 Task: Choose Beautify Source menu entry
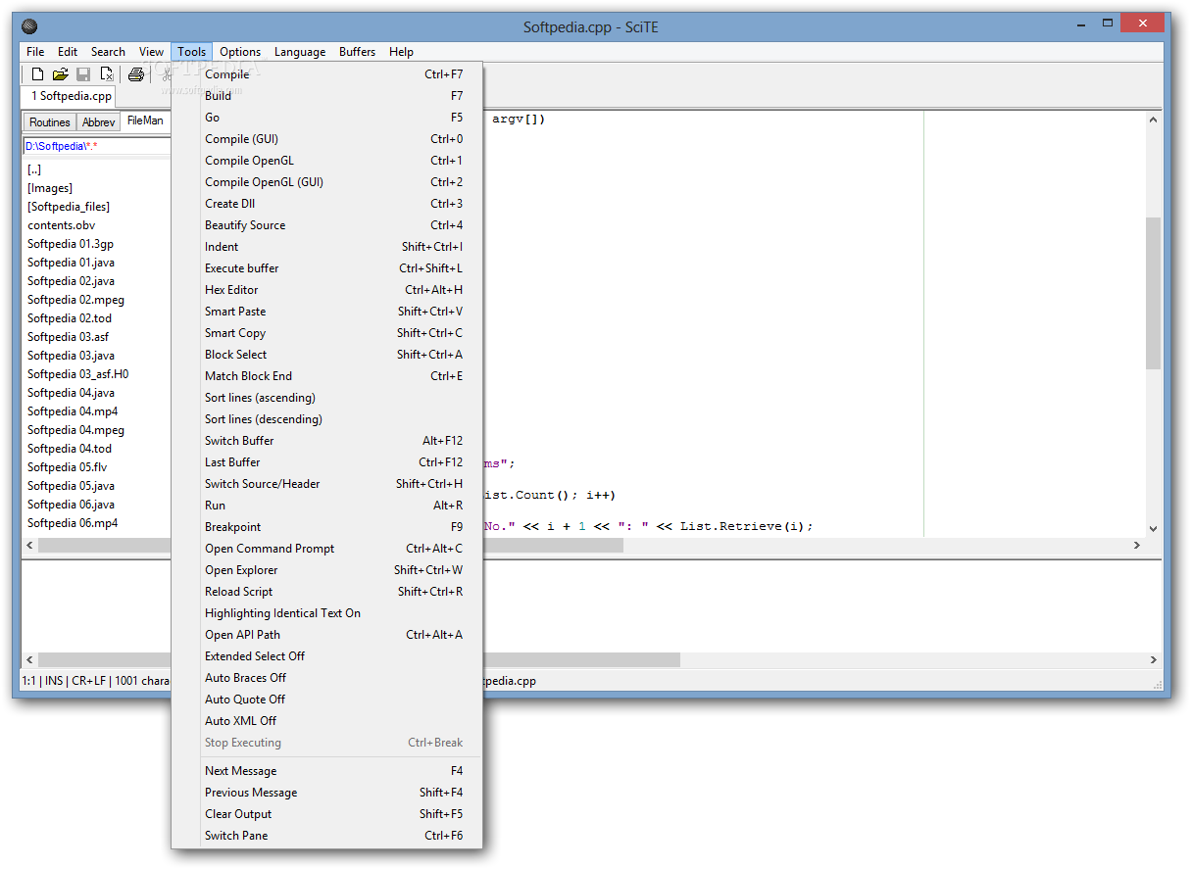(327, 225)
